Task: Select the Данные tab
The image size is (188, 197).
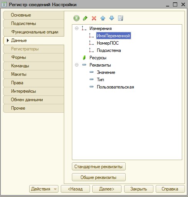Action: coord(33,40)
